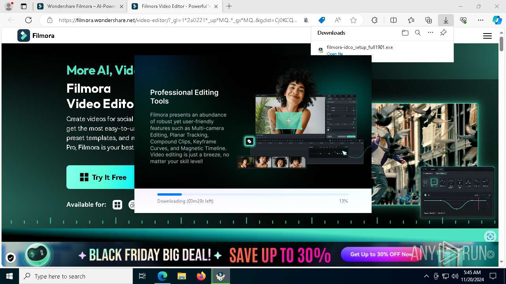Toggle split screen view

[393, 20]
